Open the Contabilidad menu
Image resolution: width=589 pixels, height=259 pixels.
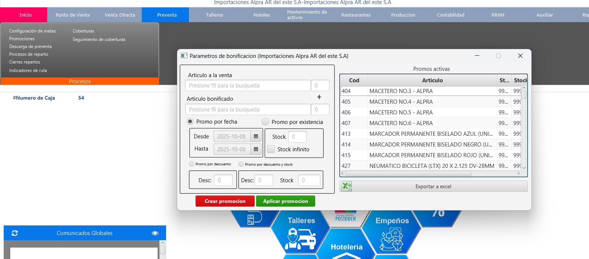[451, 15]
